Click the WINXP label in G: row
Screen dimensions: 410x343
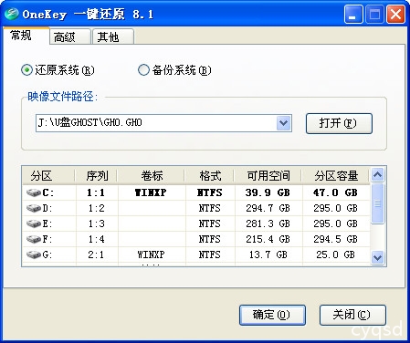[151, 255]
